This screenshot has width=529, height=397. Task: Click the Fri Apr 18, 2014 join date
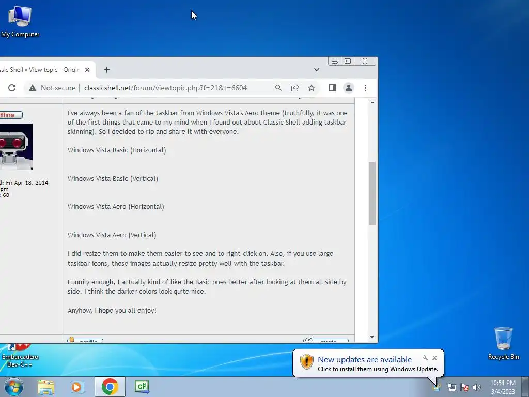[27, 182]
